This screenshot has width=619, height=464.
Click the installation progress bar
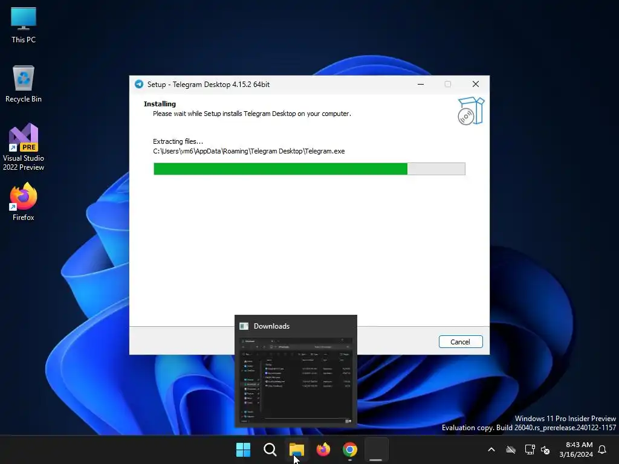[309, 169]
